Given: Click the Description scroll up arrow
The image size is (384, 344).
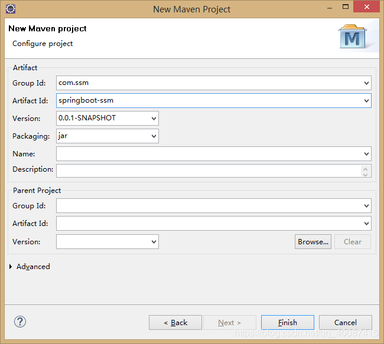Looking at the screenshot, I should (365, 169).
